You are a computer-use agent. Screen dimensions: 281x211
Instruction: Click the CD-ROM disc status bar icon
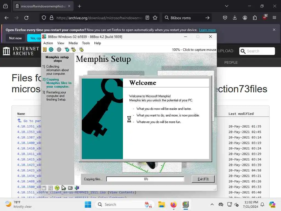tap(57, 188)
